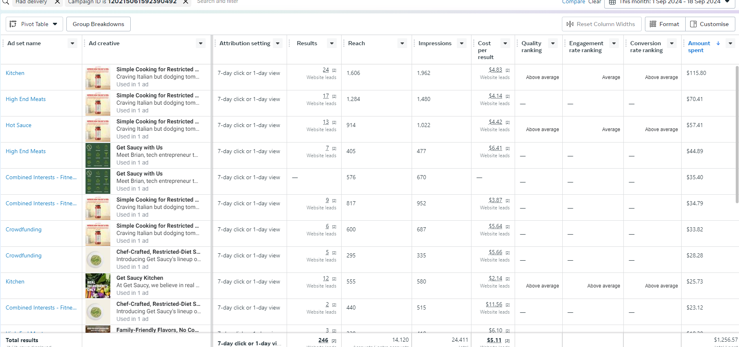Click the Compare link
The image size is (739, 347).
coord(573,2)
